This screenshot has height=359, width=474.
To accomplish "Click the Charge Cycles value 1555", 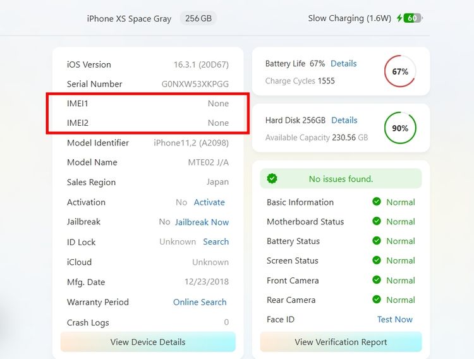I will coord(326,81).
